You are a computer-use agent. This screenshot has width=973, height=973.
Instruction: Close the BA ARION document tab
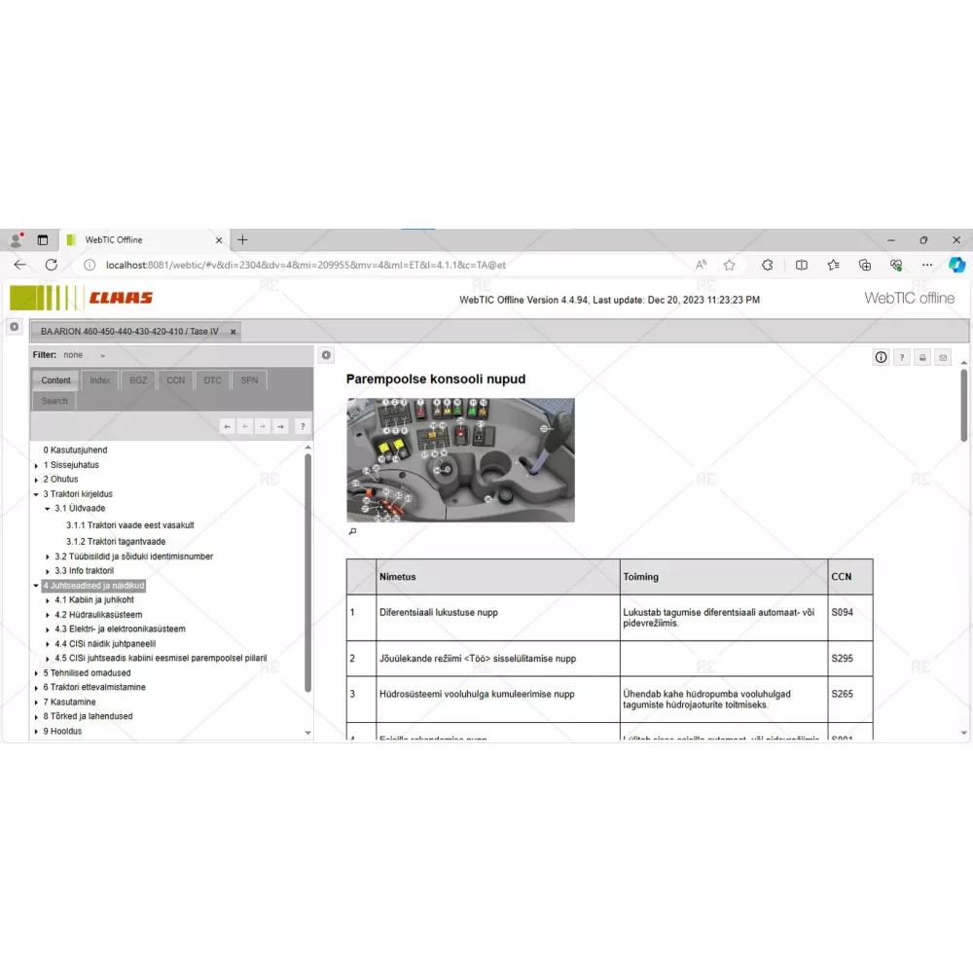pos(233,332)
